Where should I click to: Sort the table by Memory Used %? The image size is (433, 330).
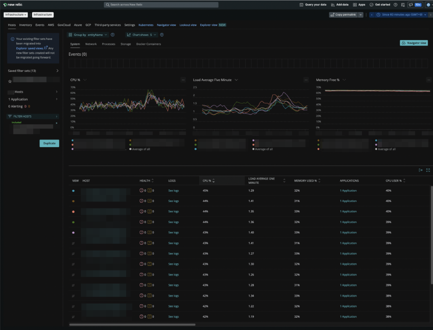click(x=307, y=181)
